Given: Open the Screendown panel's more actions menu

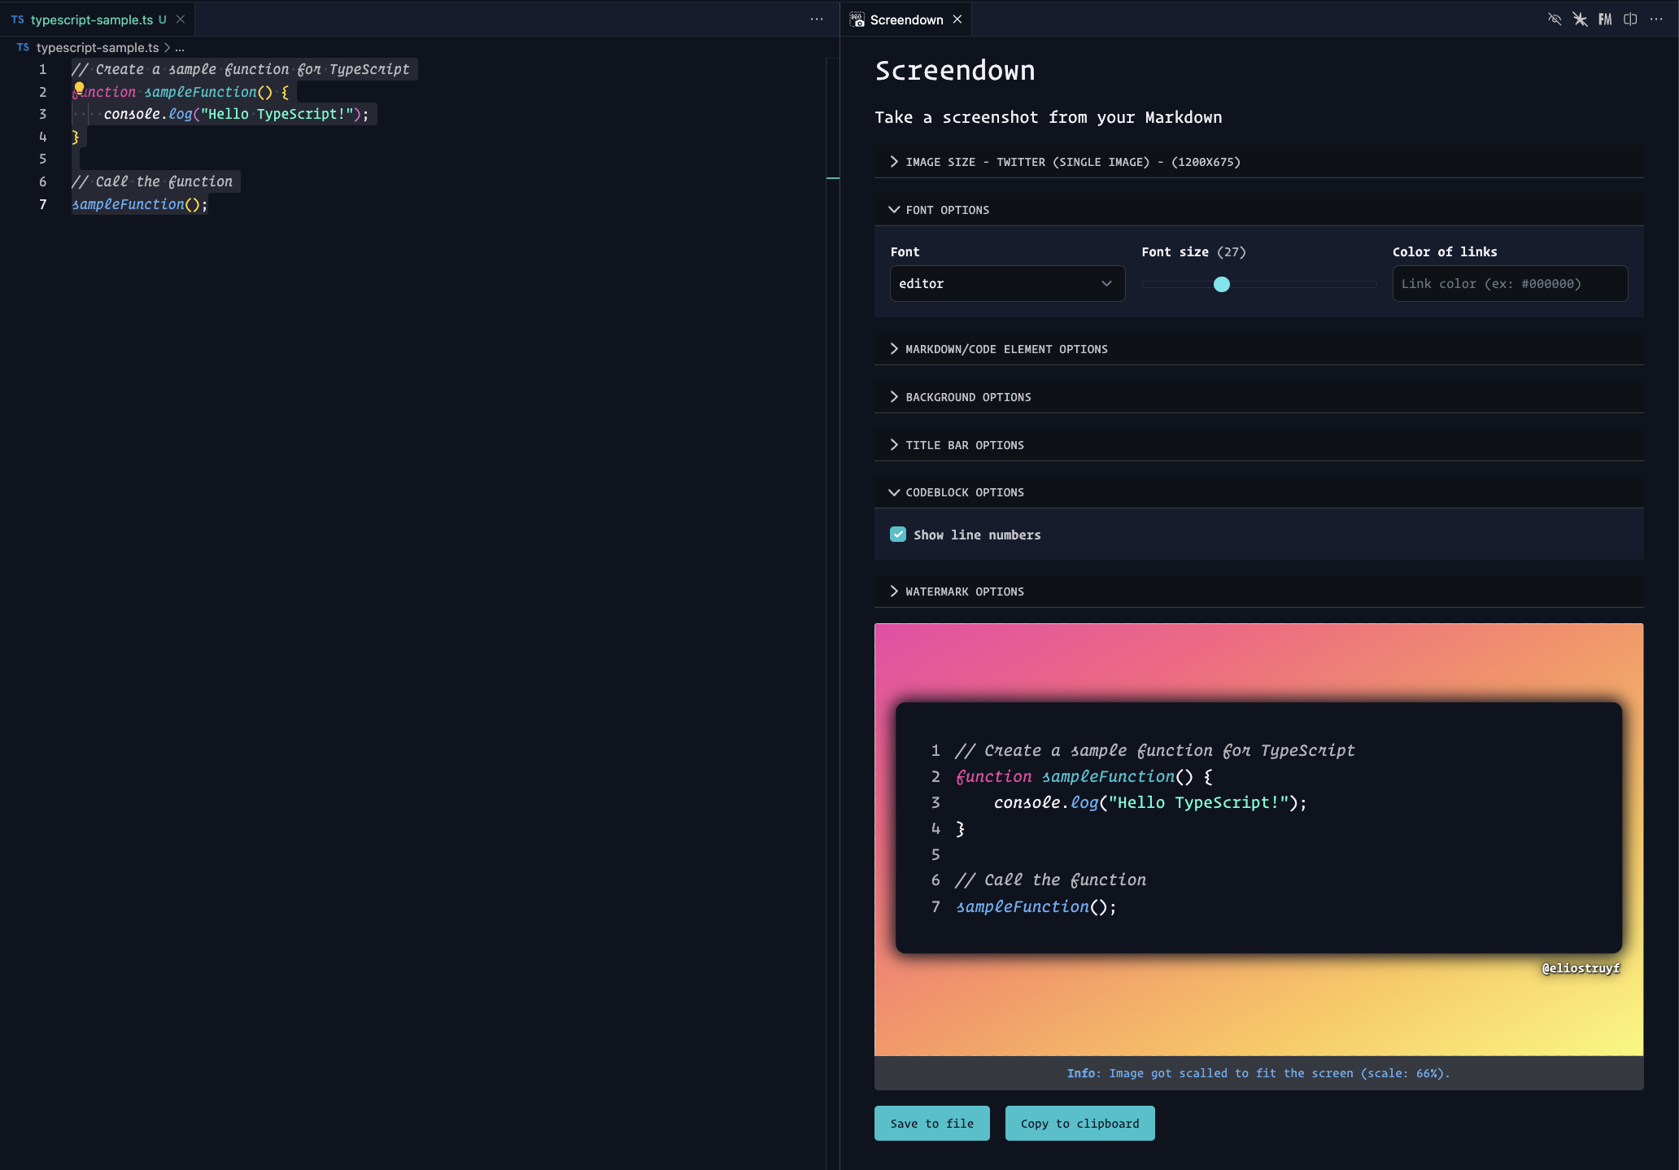Looking at the screenshot, I should [1656, 20].
